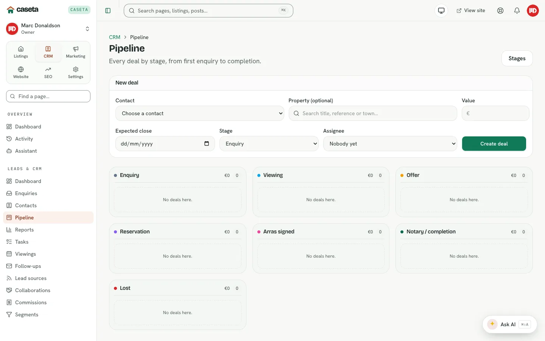Collapse the sidebar panel icon
The image size is (545, 341).
(x=108, y=11)
